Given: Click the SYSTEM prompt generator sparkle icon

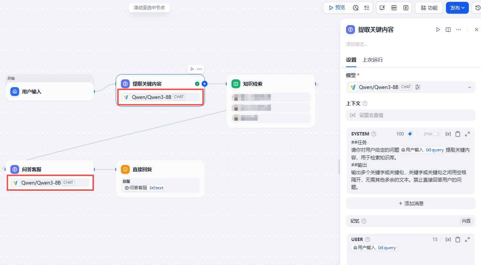Looking at the screenshot, I should [410, 134].
